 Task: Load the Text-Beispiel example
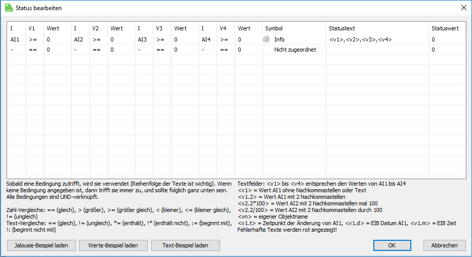coord(186,245)
